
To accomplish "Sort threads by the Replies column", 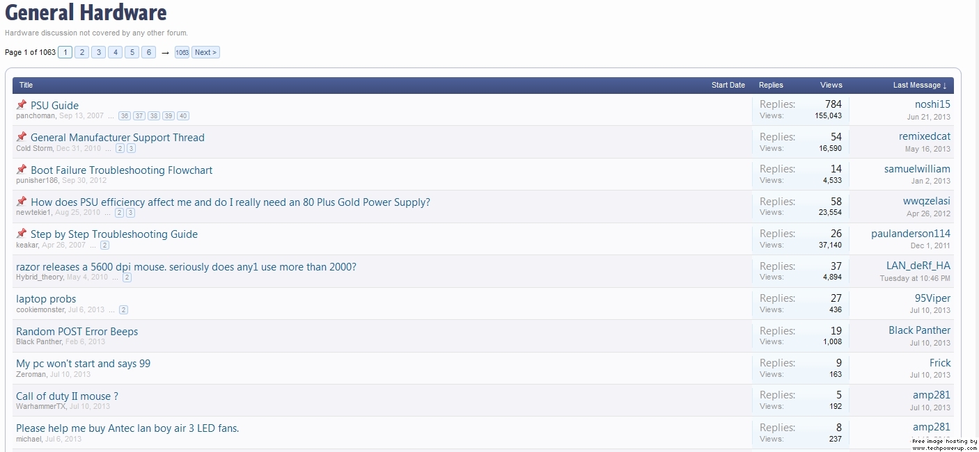I will pyautogui.click(x=771, y=85).
